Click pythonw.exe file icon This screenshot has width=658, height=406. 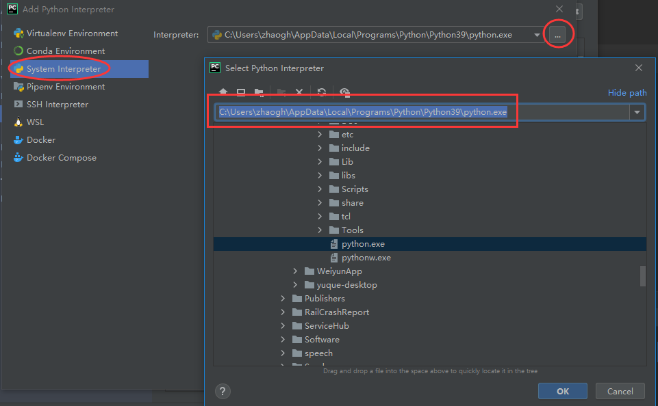click(x=334, y=258)
